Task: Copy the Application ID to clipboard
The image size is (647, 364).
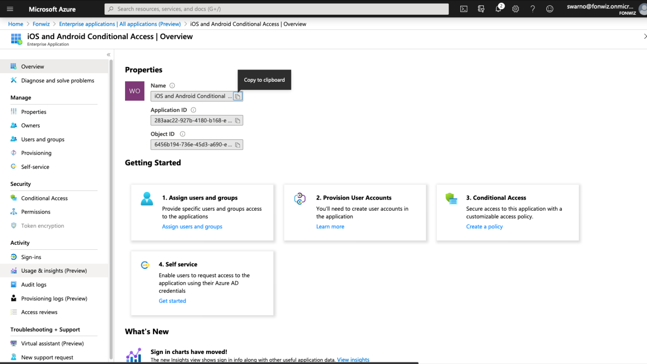Action: [238, 120]
